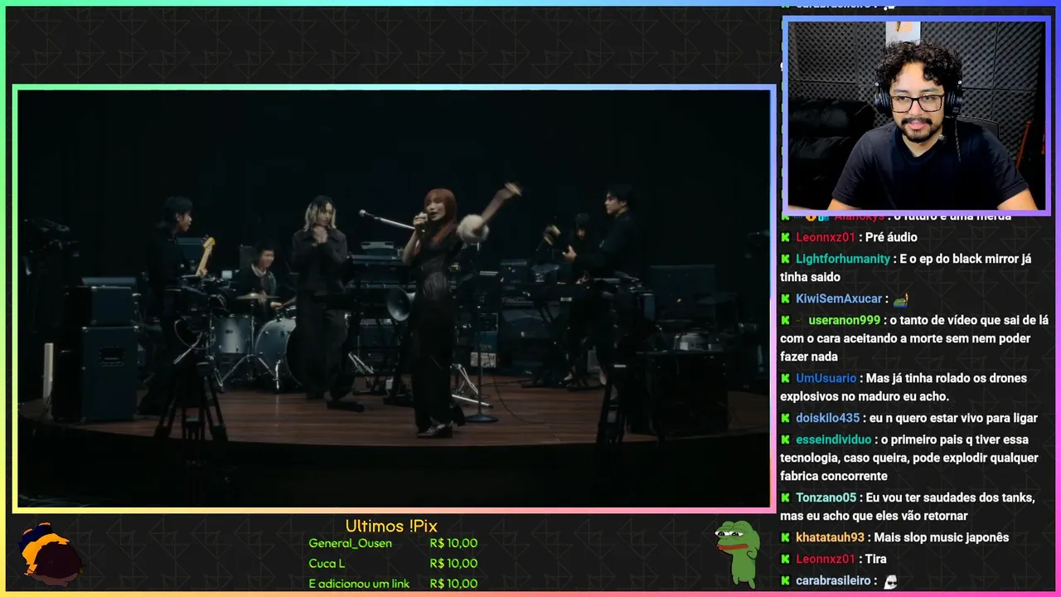Click the Kick badge beside doiskilo435
1061x597 pixels.
(785, 418)
